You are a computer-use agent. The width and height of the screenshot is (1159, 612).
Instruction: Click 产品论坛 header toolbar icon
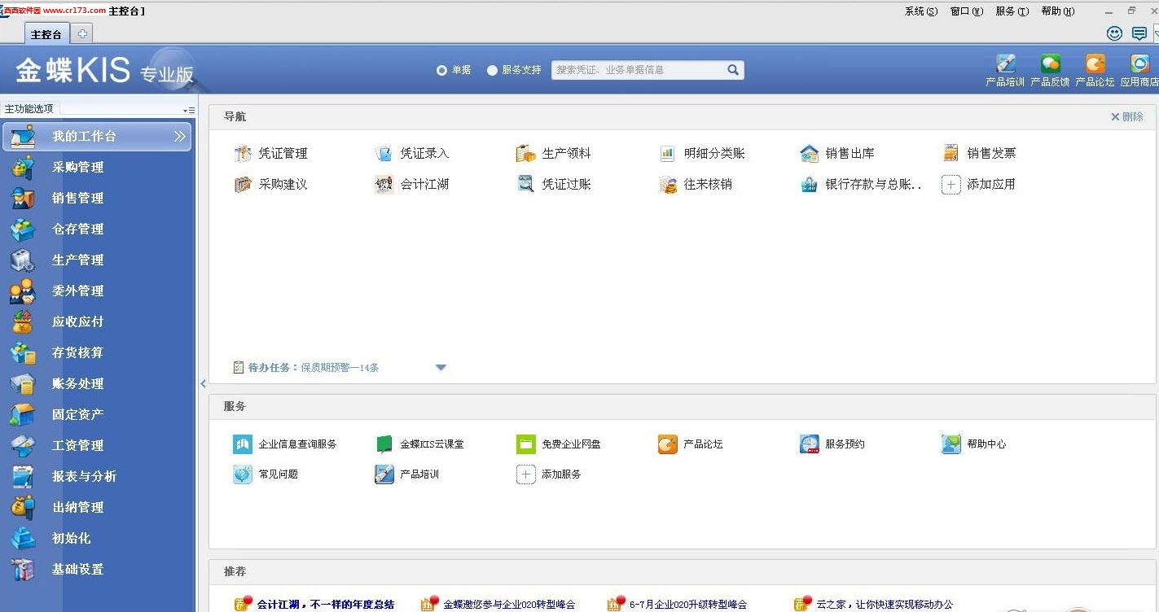pos(1095,64)
